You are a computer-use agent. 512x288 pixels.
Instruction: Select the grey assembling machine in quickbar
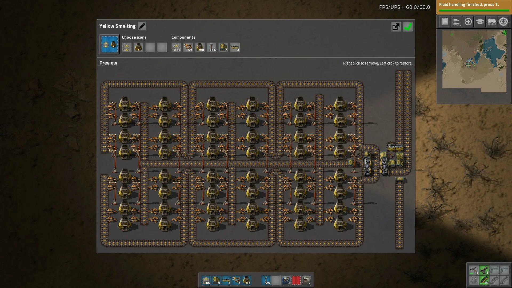306,280
